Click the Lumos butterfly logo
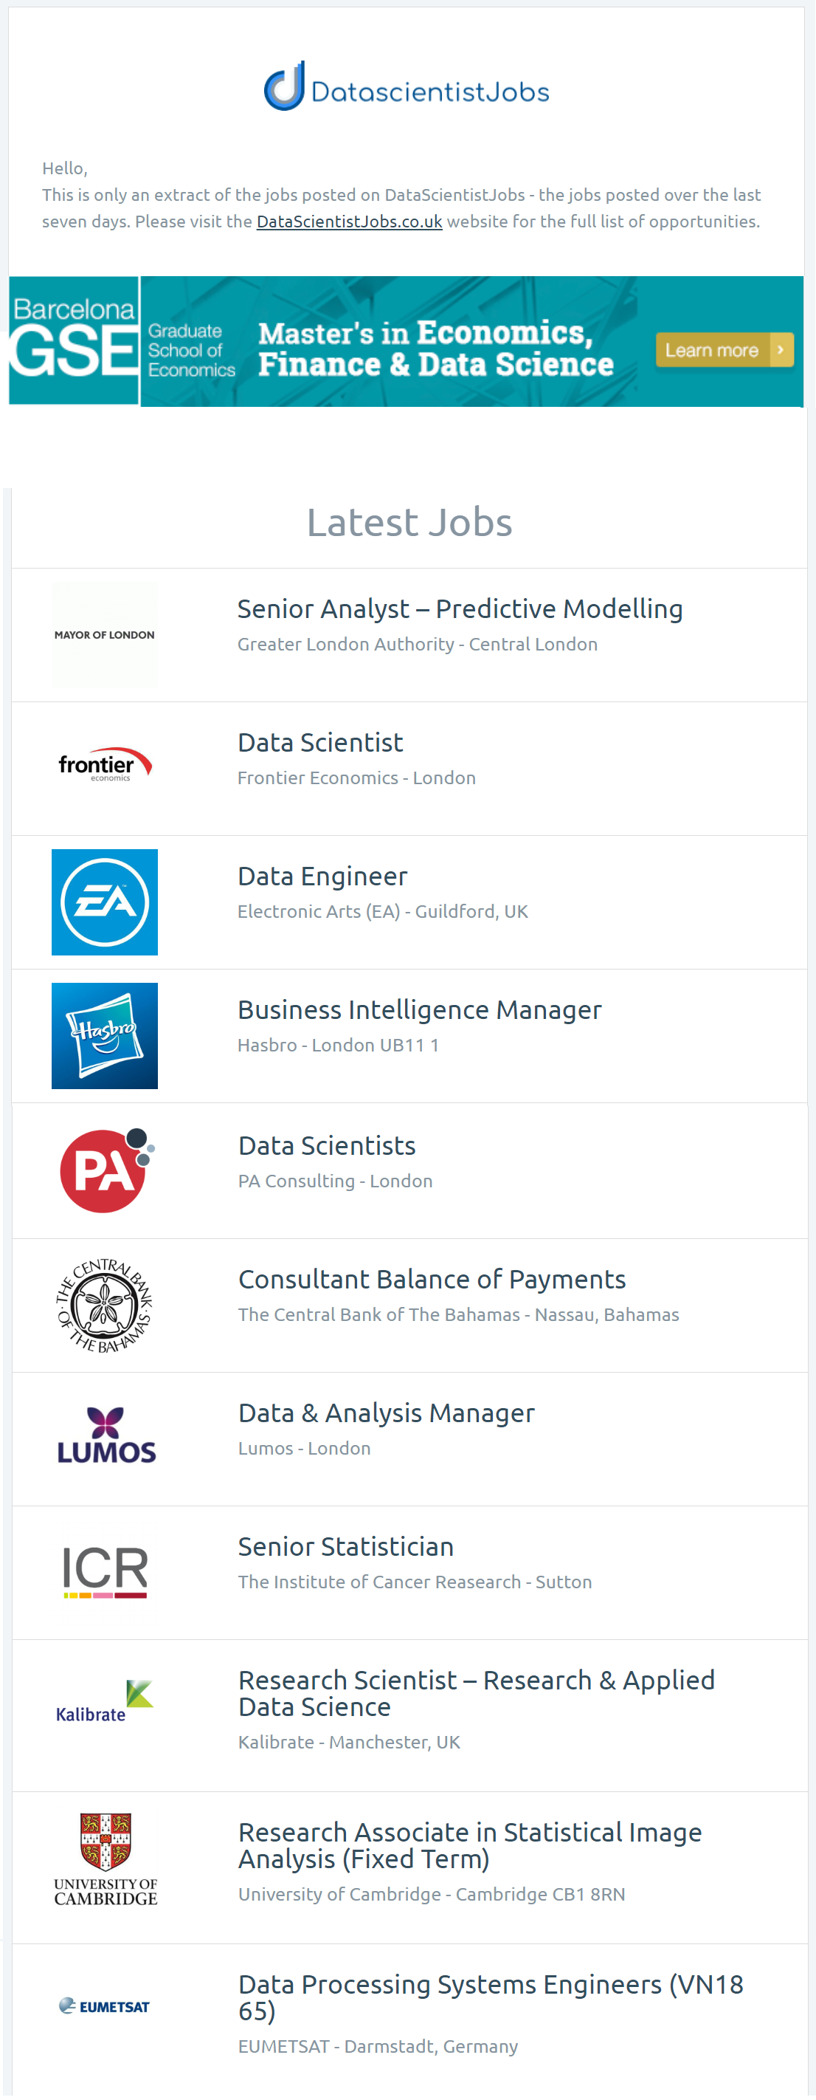The height and width of the screenshot is (2100, 816). point(106,1436)
